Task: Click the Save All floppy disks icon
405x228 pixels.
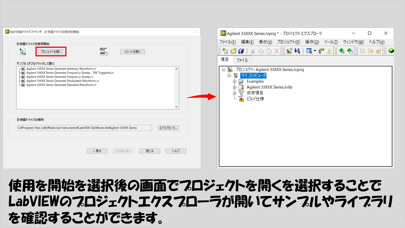Action: click(241, 51)
